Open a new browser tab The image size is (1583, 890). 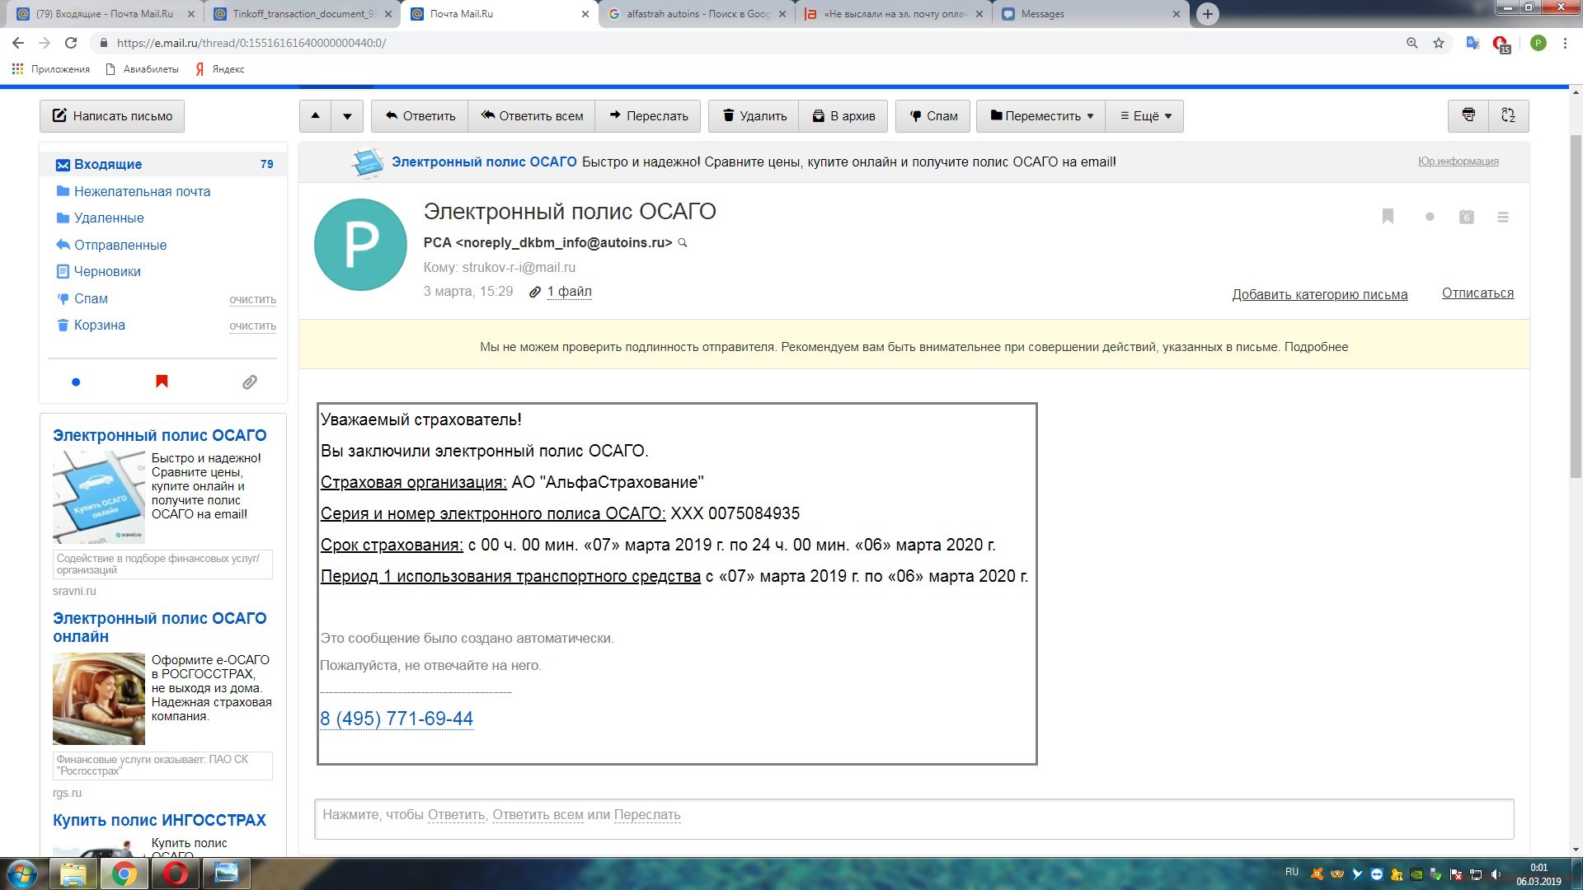point(1207,14)
